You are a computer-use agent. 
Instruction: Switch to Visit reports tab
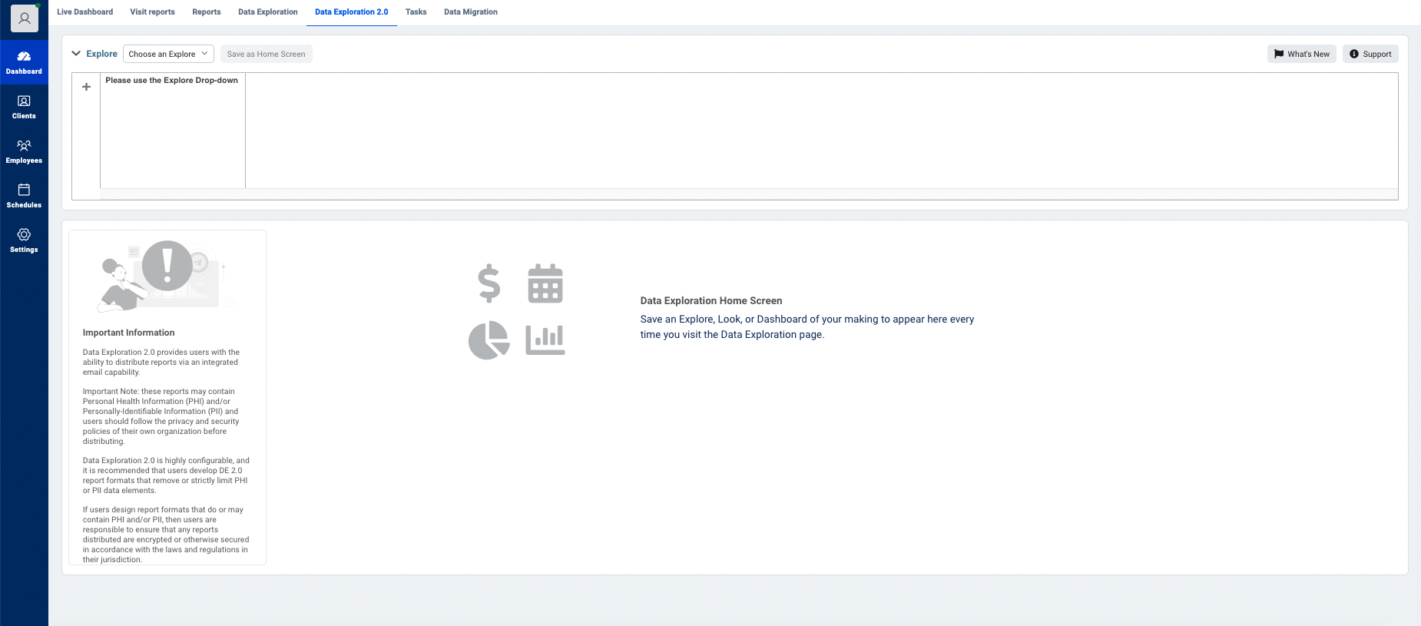152,12
